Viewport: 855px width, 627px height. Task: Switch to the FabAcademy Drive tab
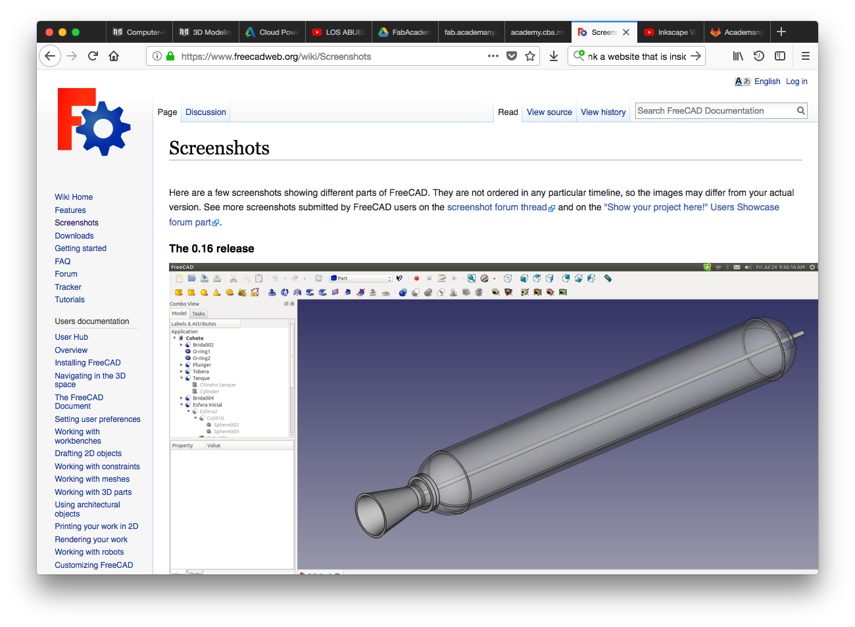(x=404, y=32)
